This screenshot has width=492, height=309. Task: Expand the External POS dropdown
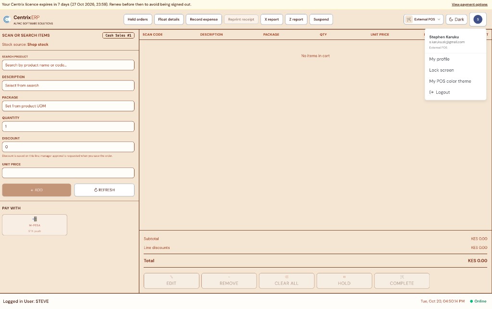tap(423, 19)
